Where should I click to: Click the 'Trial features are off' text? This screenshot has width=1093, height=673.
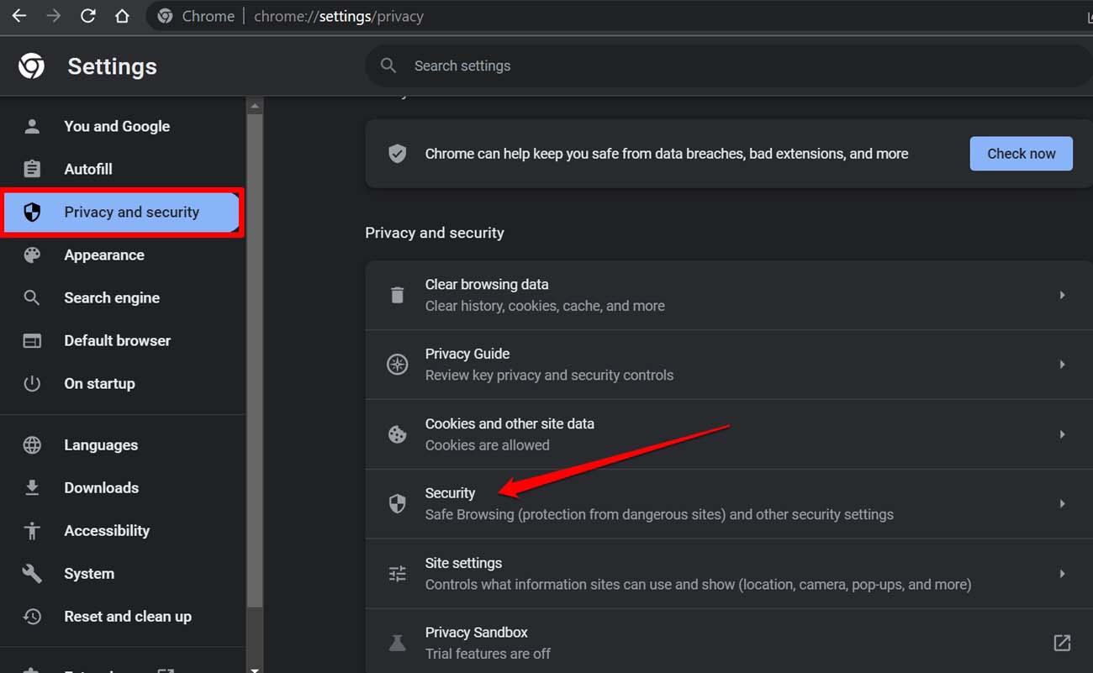488,654
